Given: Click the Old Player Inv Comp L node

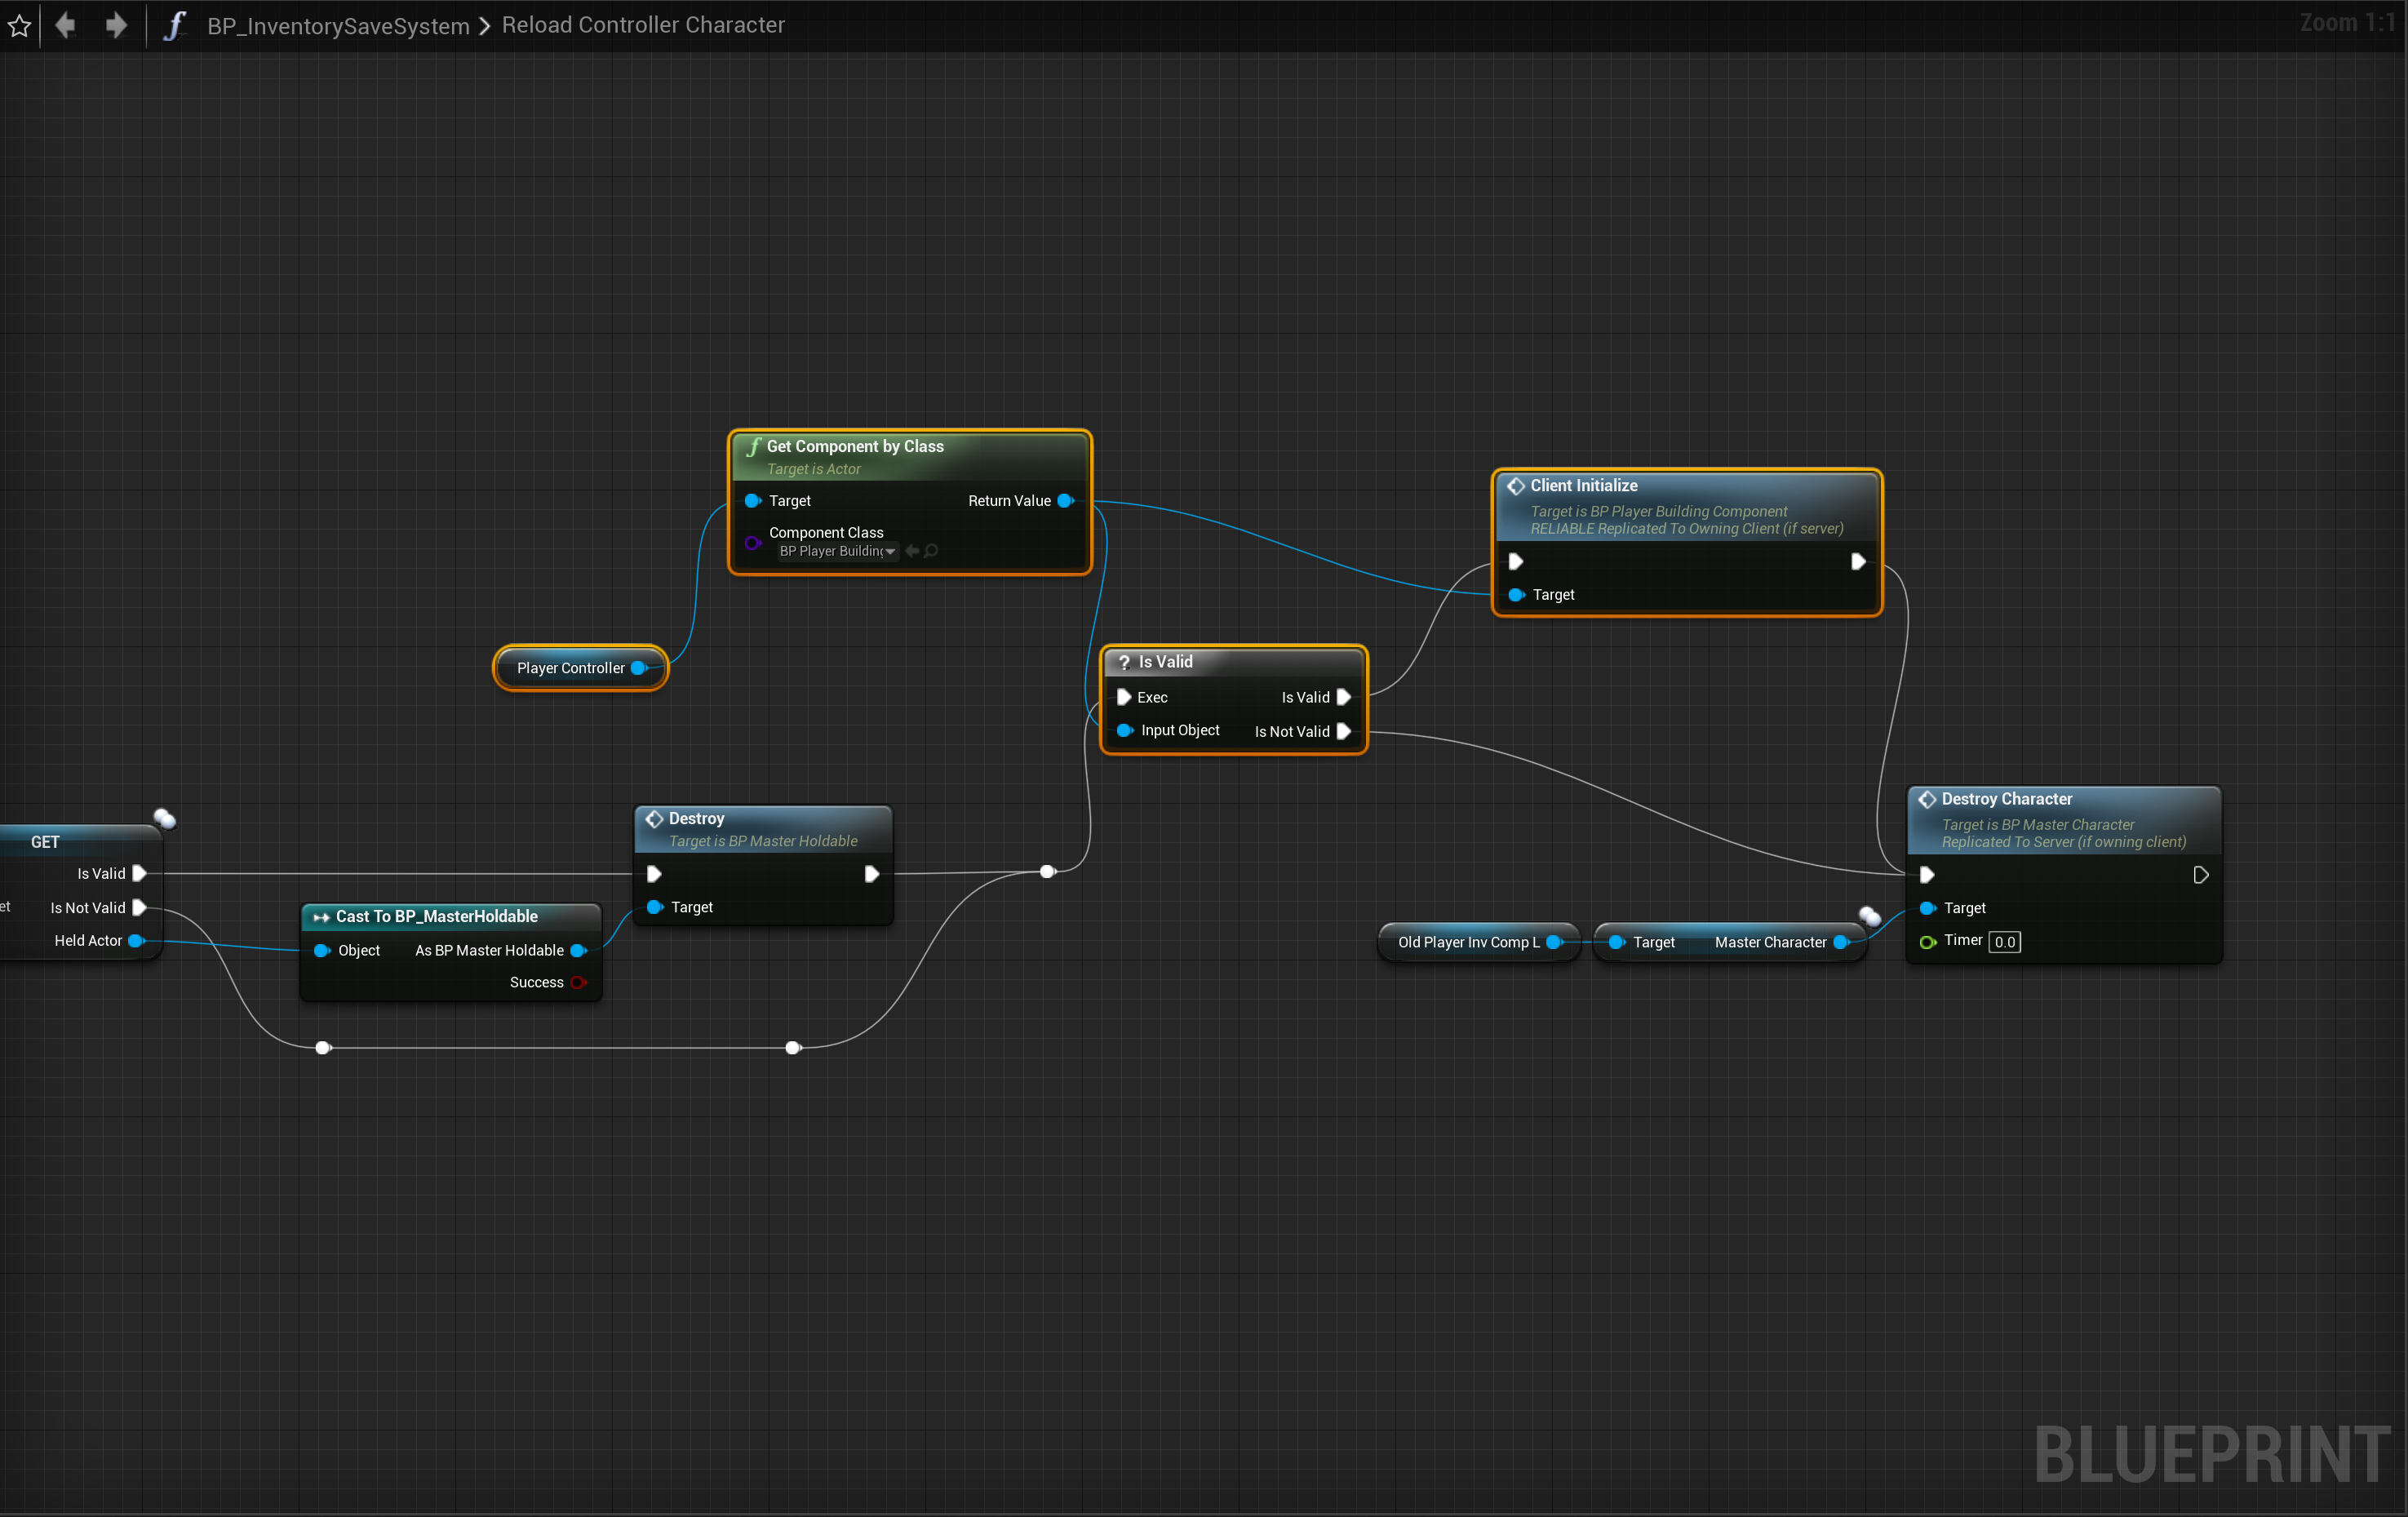Looking at the screenshot, I should 1468,942.
